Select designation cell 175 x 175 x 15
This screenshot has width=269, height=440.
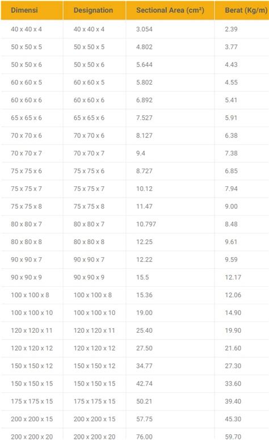click(95, 401)
